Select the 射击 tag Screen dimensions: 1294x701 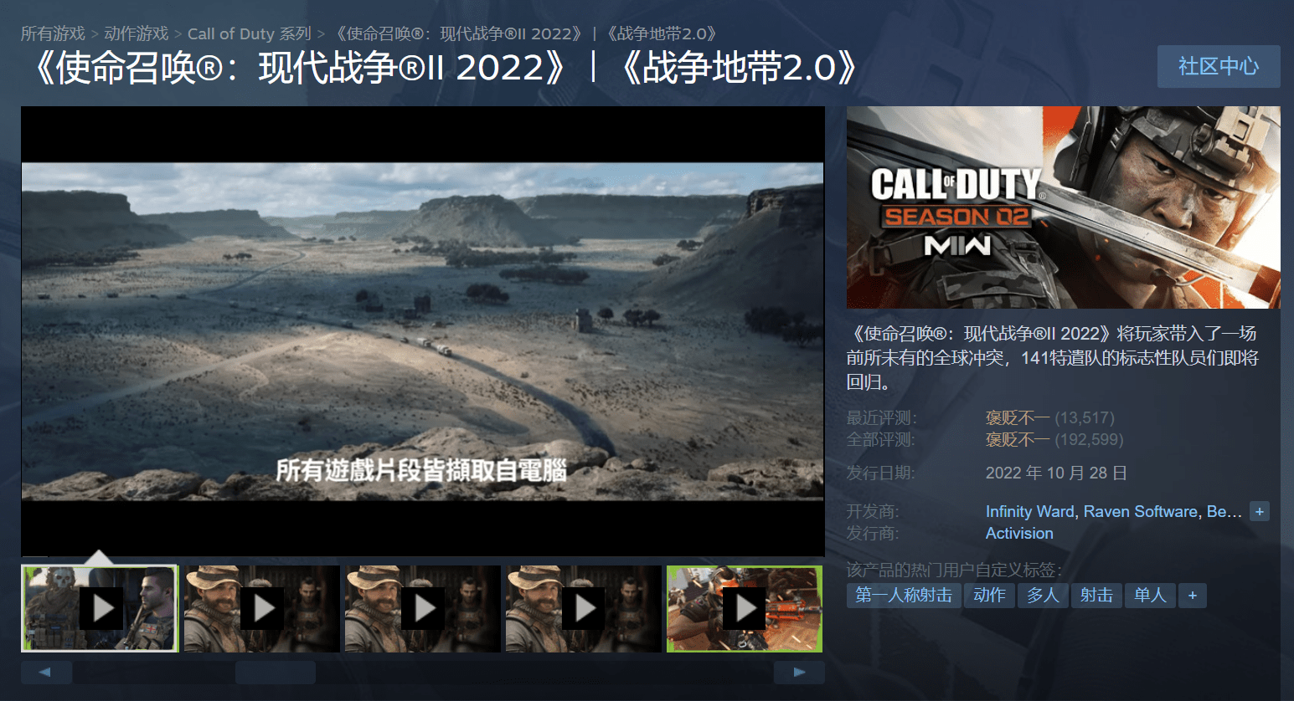pos(1096,595)
